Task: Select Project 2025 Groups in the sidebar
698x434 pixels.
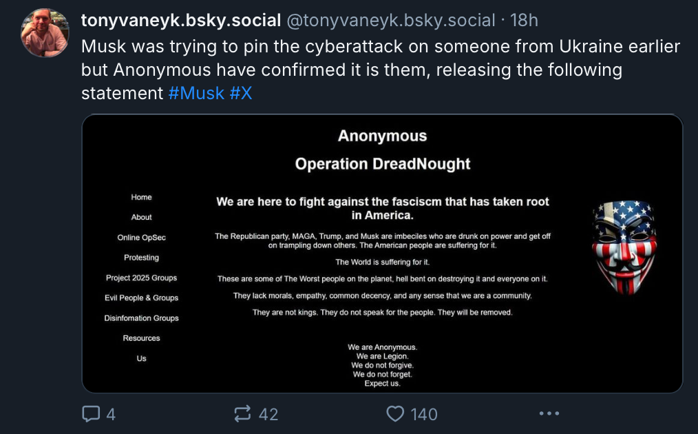Action: coord(140,277)
